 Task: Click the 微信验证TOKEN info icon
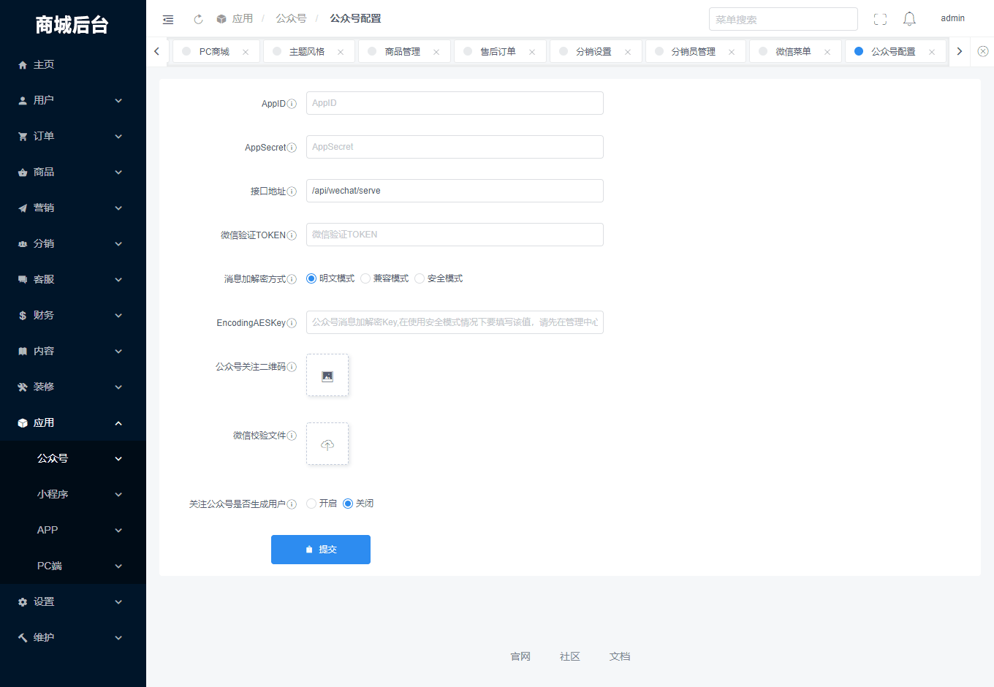(x=292, y=235)
